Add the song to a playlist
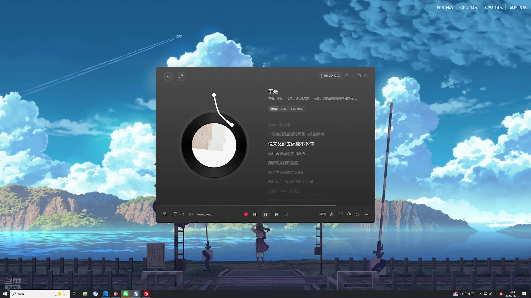The height and width of the screenshot is (298, 531). [x=165, y=214]
